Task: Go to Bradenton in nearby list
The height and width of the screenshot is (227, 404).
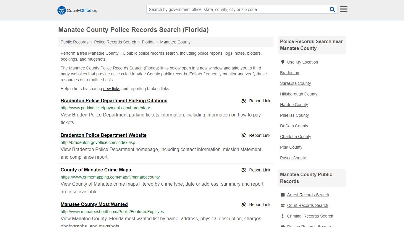Action: point(290,73)
